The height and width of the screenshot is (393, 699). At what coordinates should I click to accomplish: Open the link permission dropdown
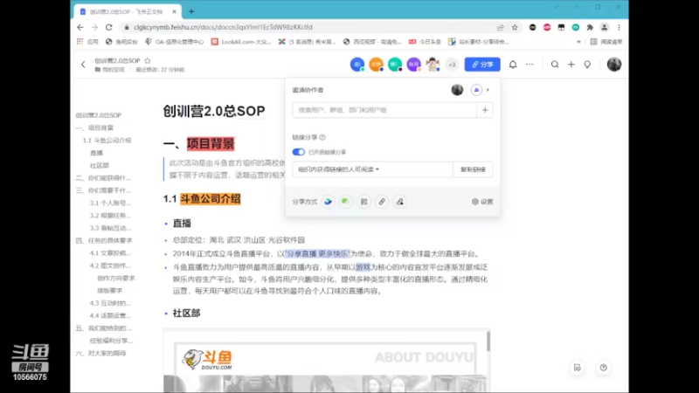pyautogui.click(x=372, y=169)
